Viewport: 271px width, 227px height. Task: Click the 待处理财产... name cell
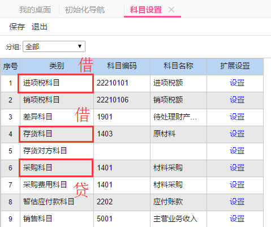coord(178,117)
